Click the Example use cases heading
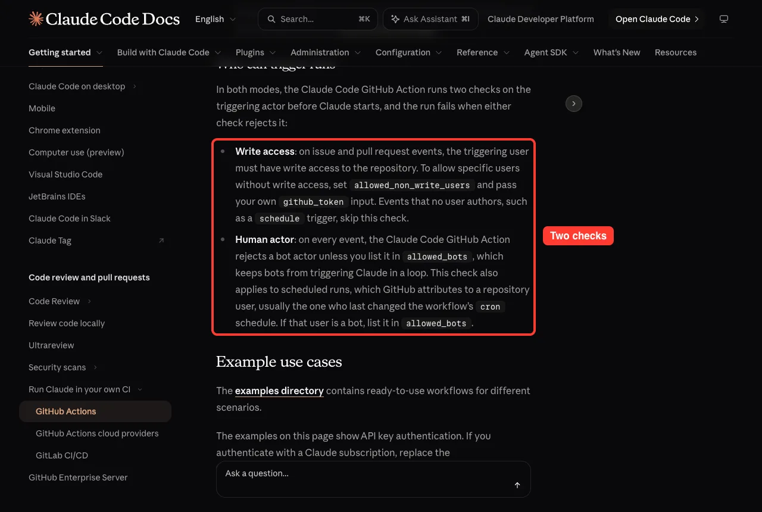This screenshot has width=762, height=512. (x=279, y=362)
